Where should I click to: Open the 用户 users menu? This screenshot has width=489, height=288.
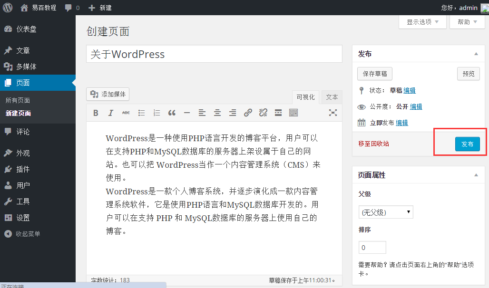pyautogui.click(x=38, y=185)
